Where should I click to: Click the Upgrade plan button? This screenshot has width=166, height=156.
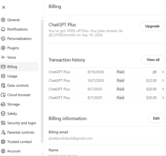point(152,26)
